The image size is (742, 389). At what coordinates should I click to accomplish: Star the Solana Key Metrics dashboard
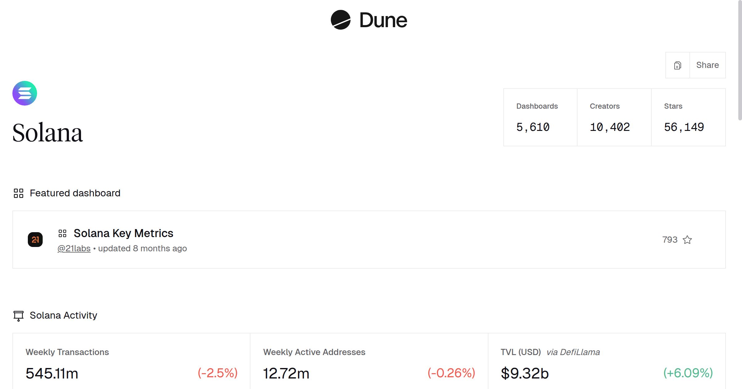click(687, 240)
